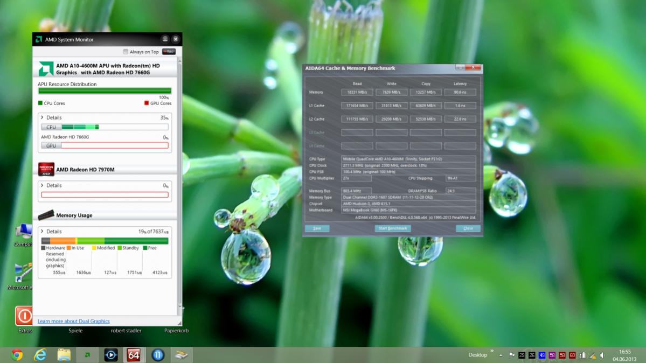
Task: Open Learn more about Dual Graphics link
Action: coord(73,321)
